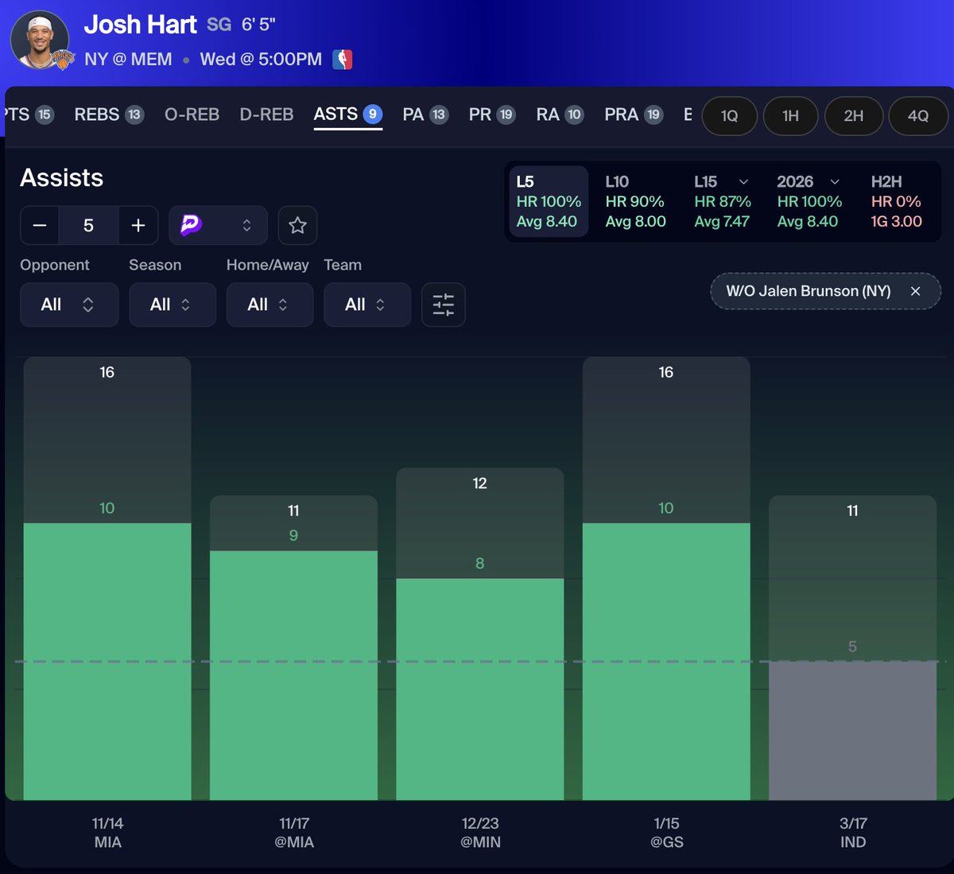Screen dimensions: 954x874
Task: Decrease the assists line with minus button
Action: [40, 225]
